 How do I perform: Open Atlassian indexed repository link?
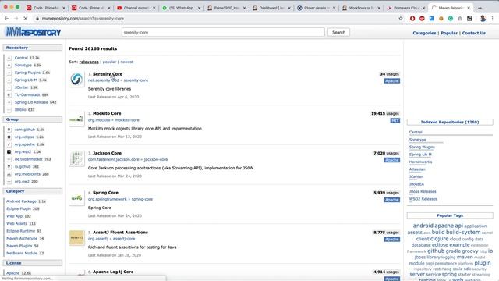pyautogui.click(x=417, y=169)
